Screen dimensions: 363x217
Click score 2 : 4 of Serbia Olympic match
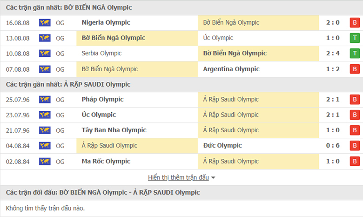point(333,53)
